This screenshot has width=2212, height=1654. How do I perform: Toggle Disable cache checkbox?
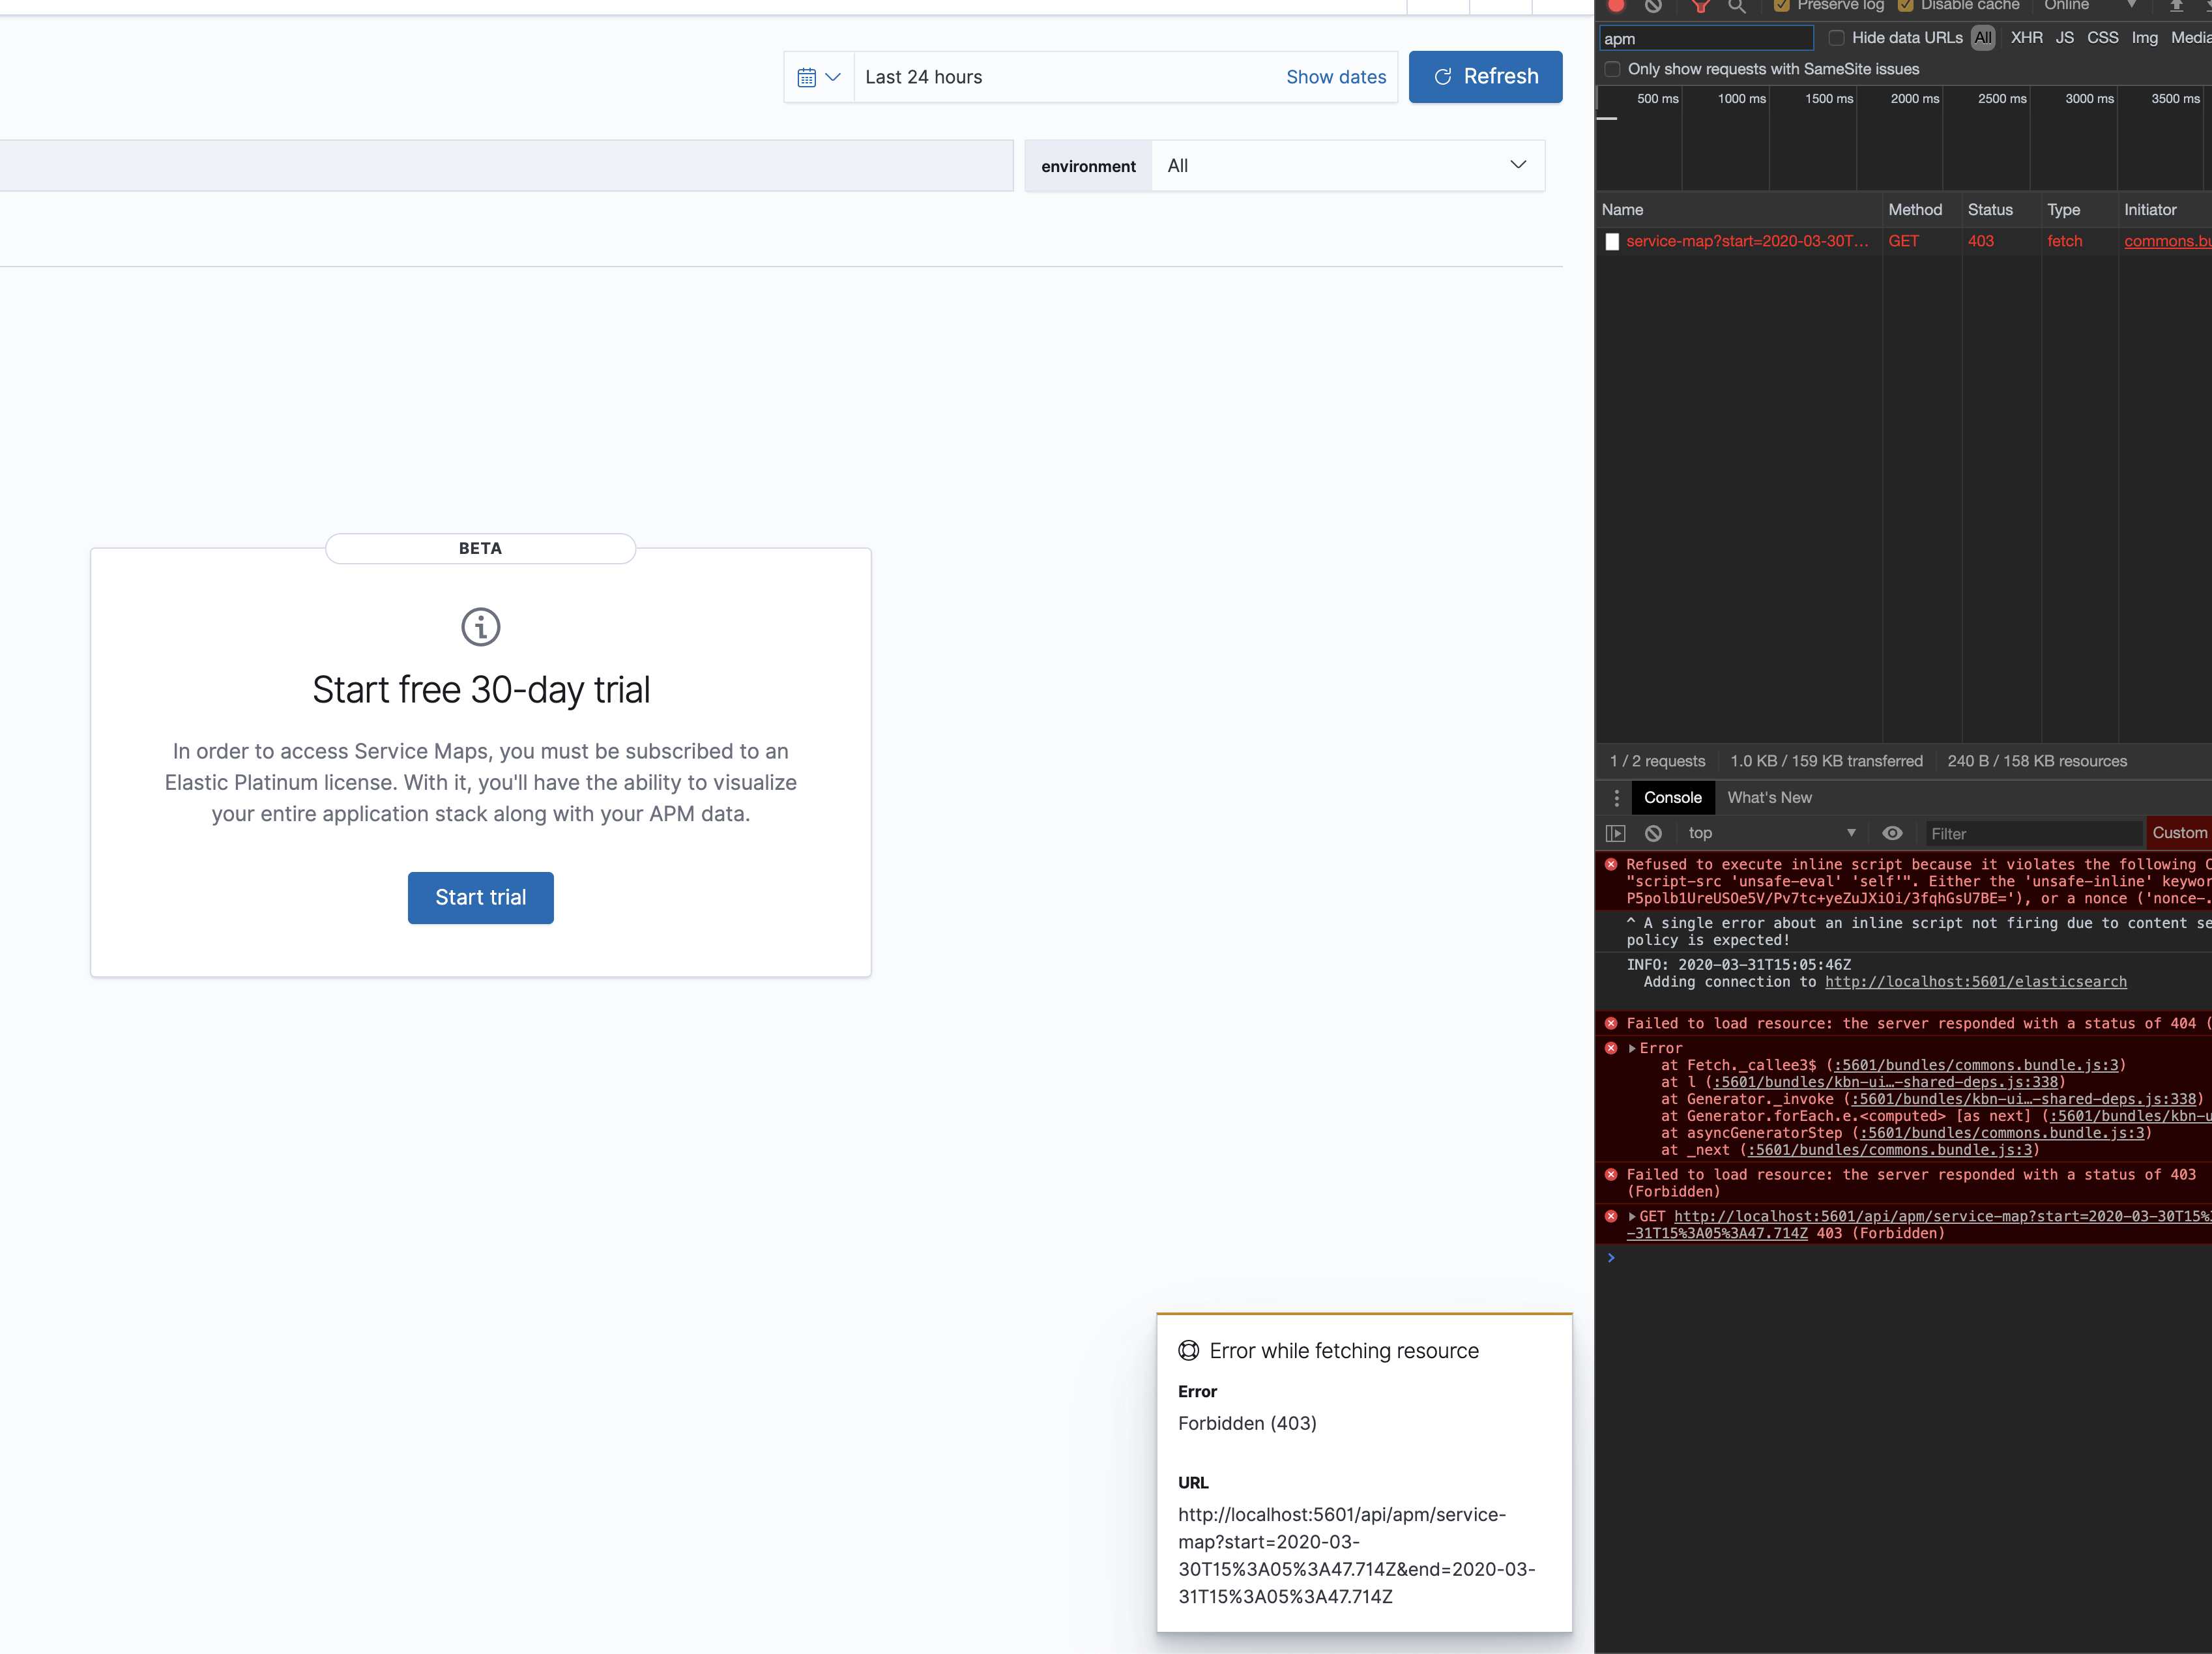[x=1906, y=5]
